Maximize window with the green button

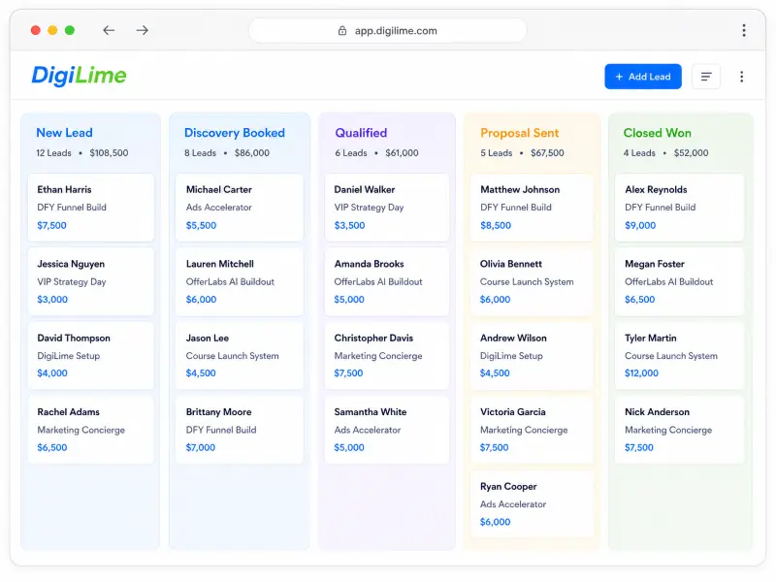[70, 30]
